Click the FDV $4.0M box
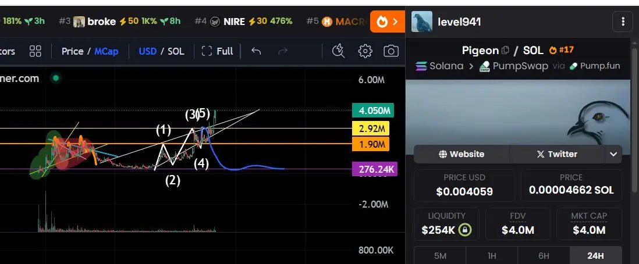The image size is (639, 264). click(x=518, y=224)
